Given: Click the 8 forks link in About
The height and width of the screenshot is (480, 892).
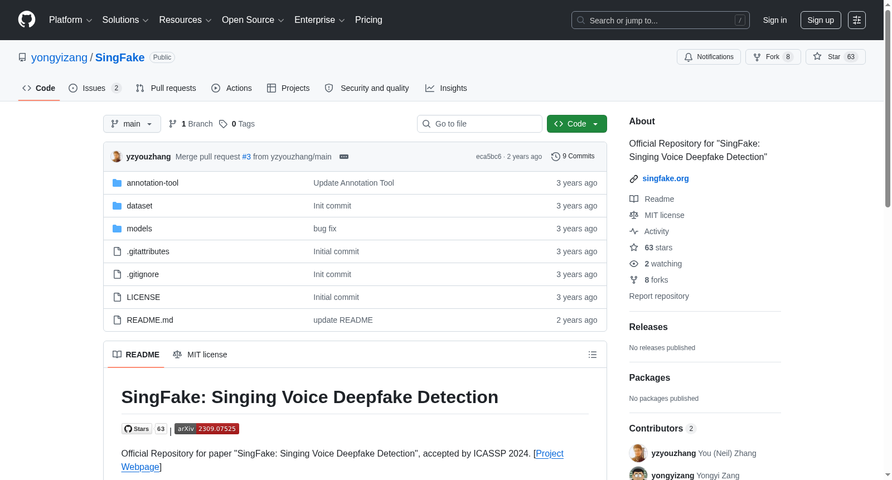Looking at the screenshot, I should 656,280.
